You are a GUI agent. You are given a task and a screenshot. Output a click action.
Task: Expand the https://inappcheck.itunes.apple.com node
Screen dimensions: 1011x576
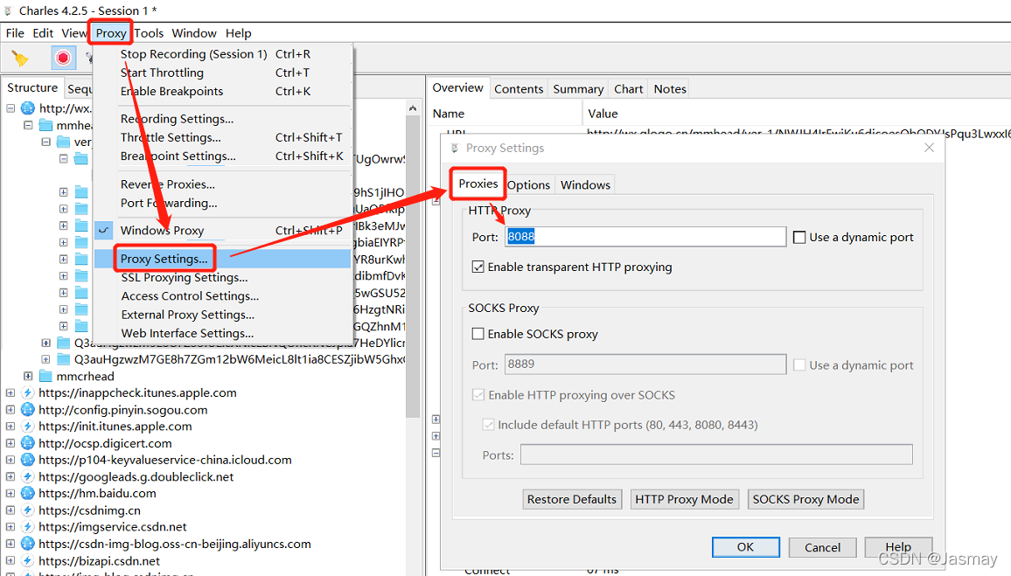[x=10, y=392]
